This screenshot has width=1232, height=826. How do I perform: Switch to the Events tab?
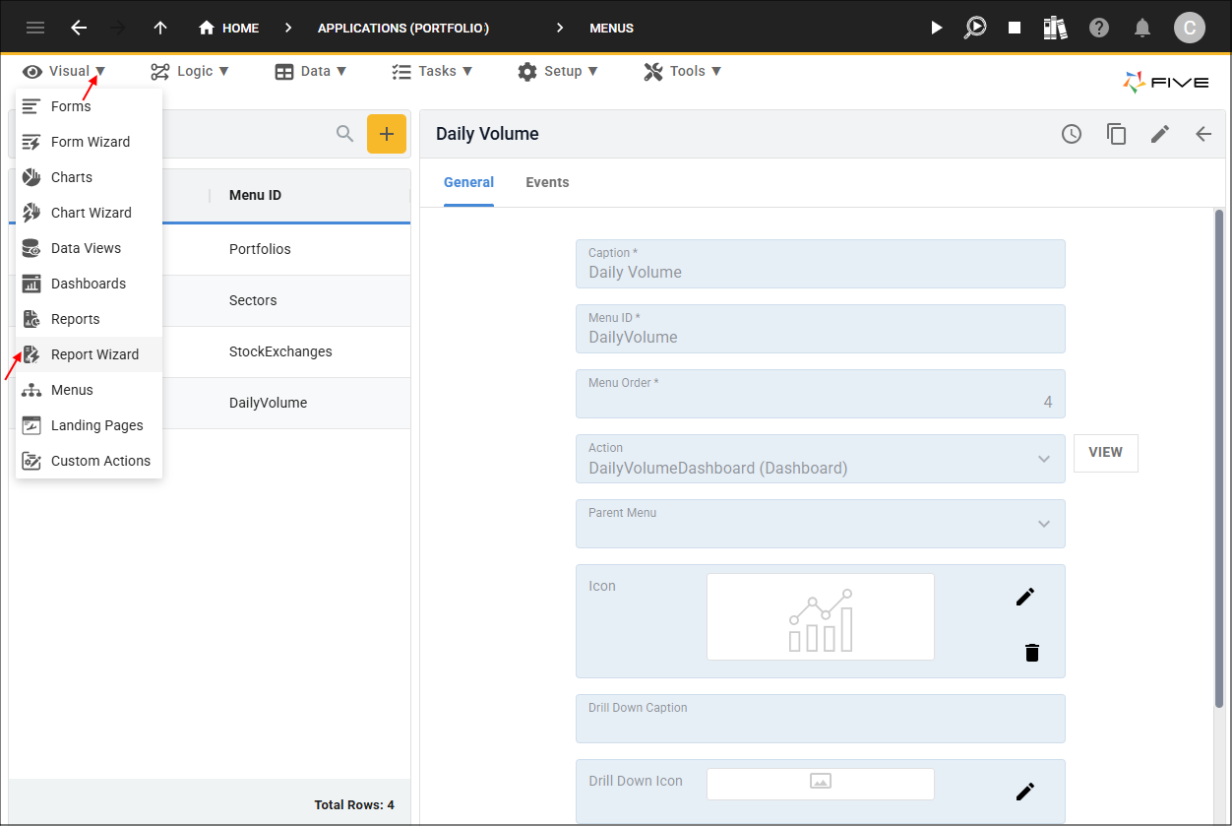point(547,182)
